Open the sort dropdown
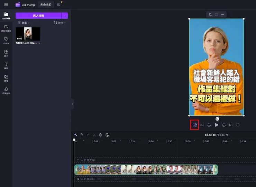 (x=60, y=23)
